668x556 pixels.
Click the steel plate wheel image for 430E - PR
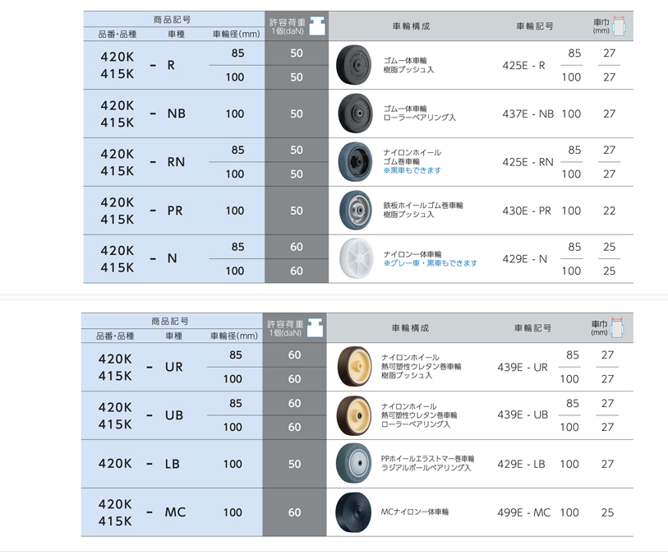(x=356, y=211)
